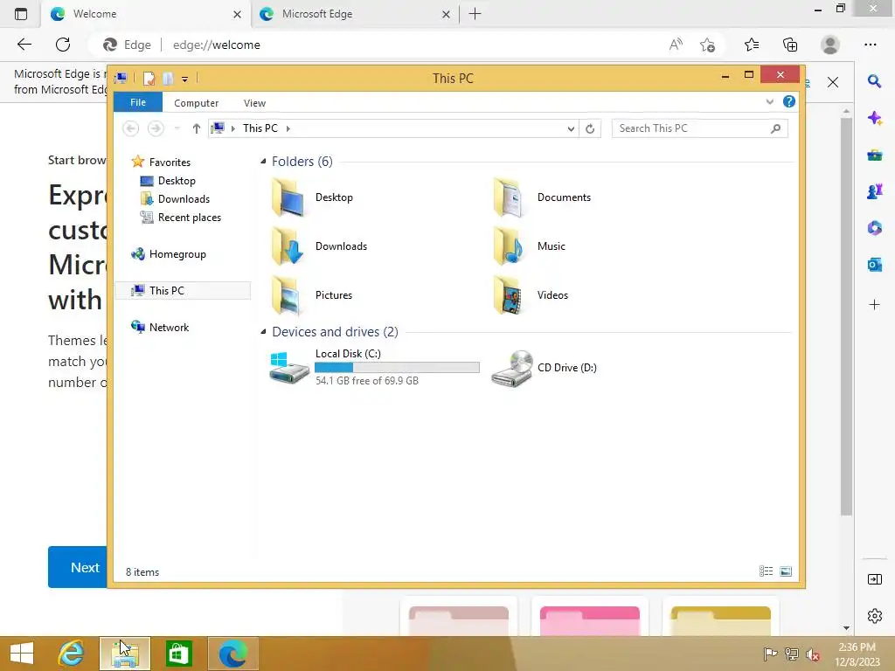
Task: Click chevron after This PC in breadcrumb
Action: tap(288, 129)
